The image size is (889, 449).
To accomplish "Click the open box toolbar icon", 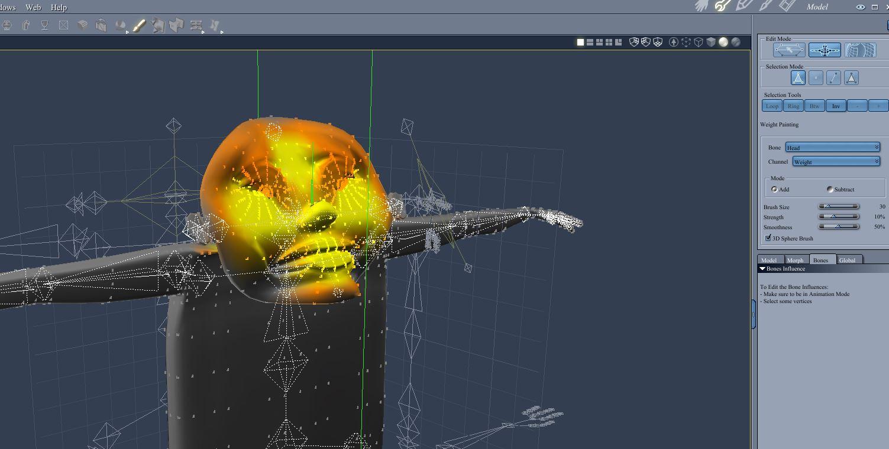I will click(x=101, y=25).
